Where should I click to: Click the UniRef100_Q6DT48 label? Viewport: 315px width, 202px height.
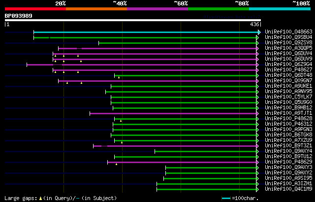point(288,75)
